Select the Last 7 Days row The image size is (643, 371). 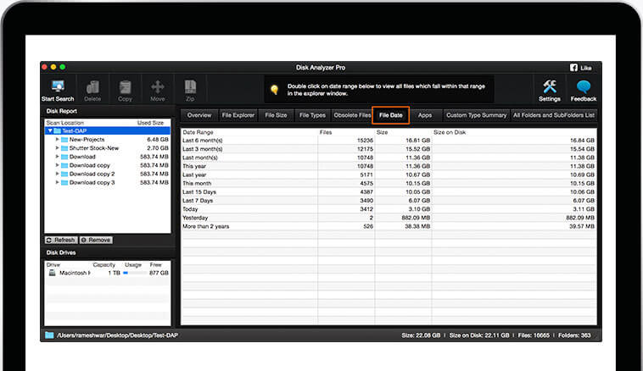[389, 201]
